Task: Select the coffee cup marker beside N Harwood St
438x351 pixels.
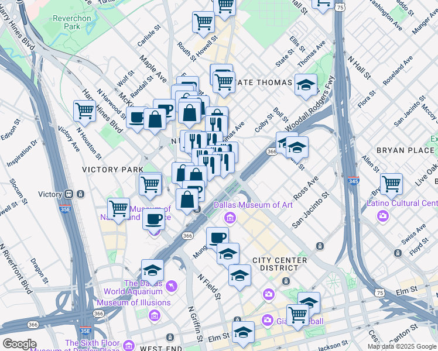Action: pos(136,118)
